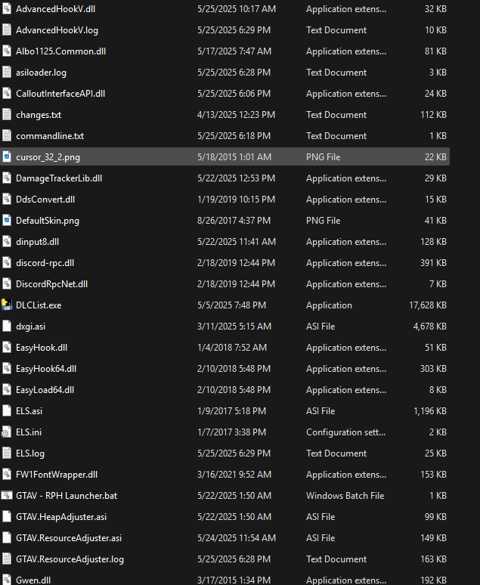This screenshot has width=480, height=585.
Task: Select the CalloutInterfaceAPI.dll file name
Action: point(60,94)
